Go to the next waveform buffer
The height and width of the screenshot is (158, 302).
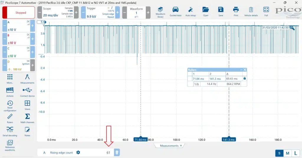pos(148,12)
